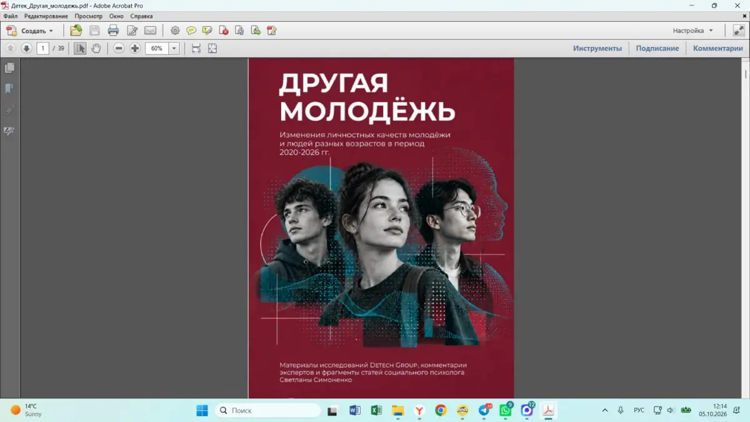Click the page number input field
The height and width of the screenshot is (422, 750).
click(42, 48)
